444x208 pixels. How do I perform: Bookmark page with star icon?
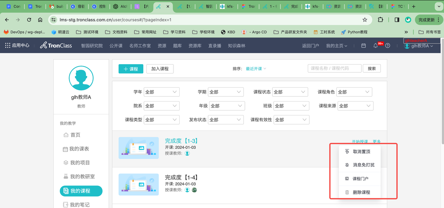tap(365, 20)
